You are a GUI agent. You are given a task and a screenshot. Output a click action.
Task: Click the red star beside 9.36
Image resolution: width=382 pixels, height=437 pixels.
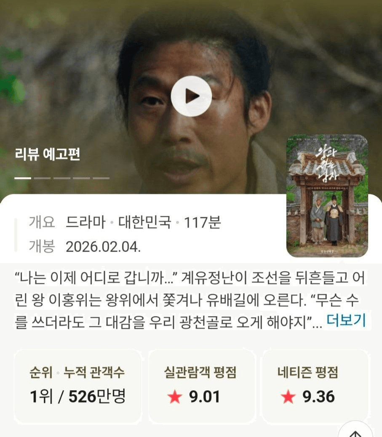pos(288,397)
